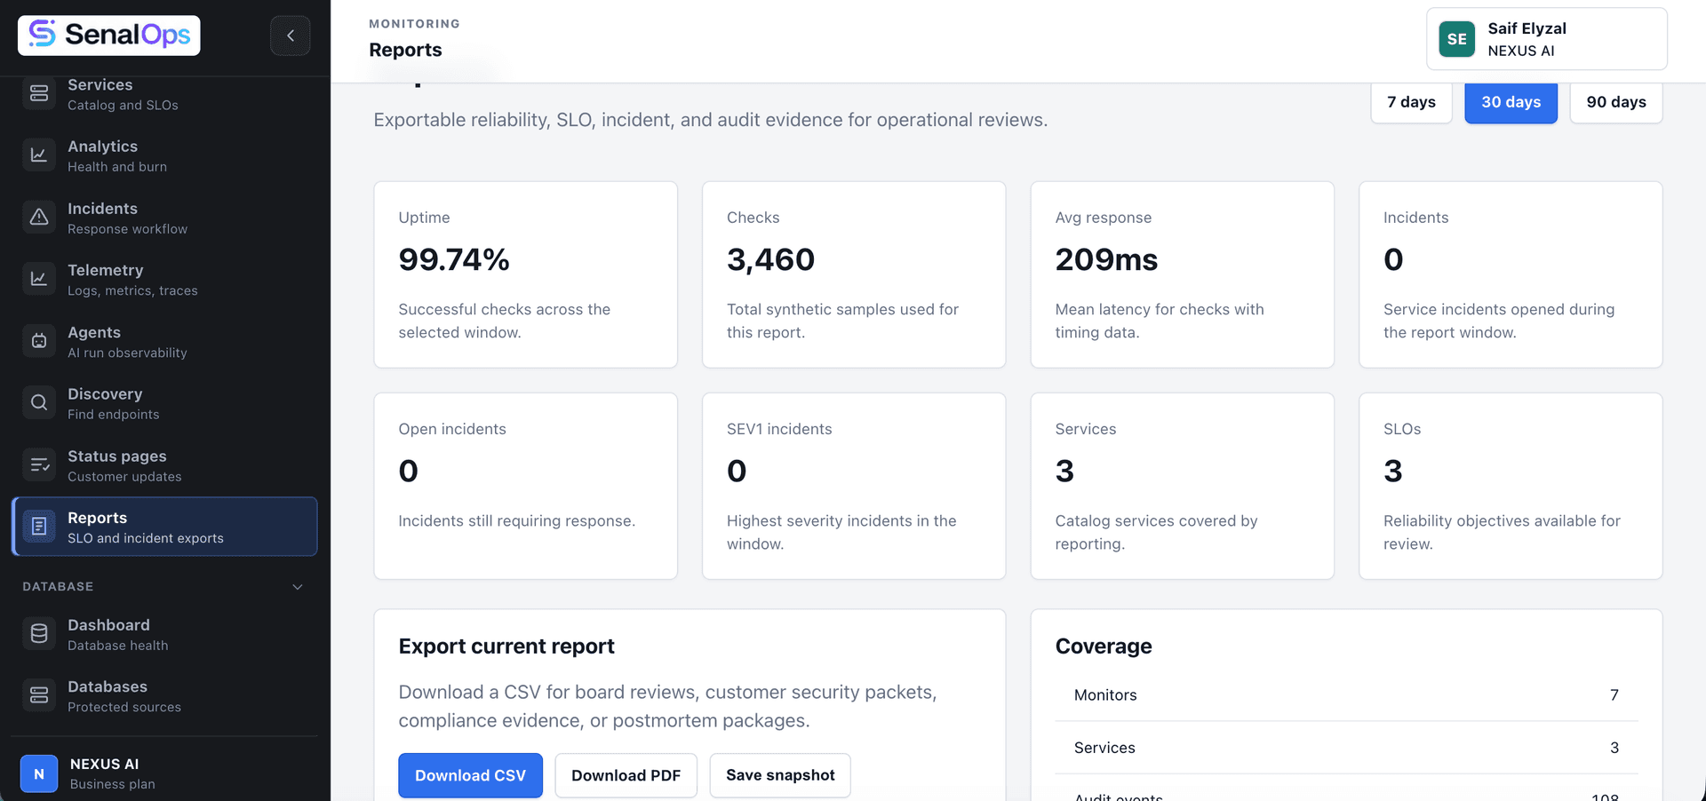Open the Saif Elyzal account menu
Image resolution: width=1706 pixels, height=801 pixels.
click(x=1546, y=39)
